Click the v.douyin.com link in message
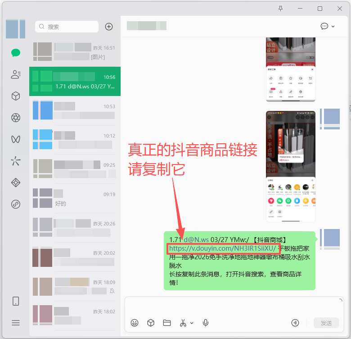The width and height of the screenshot is (351, 339). click(222, 248)
